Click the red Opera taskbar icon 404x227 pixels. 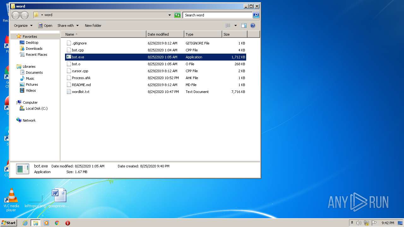click(68, 223)
